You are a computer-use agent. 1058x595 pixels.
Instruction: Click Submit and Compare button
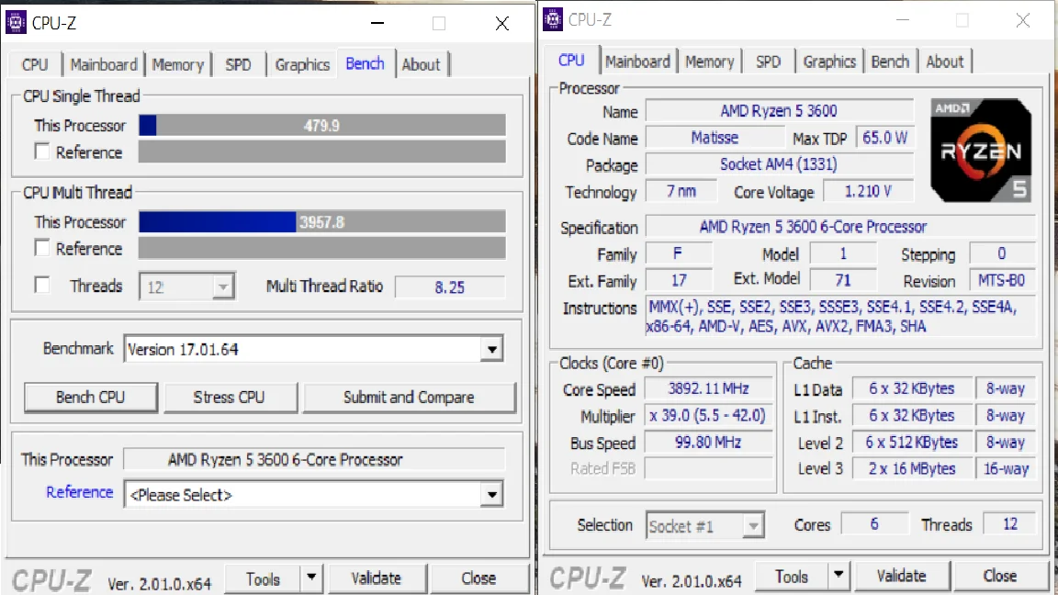409,398
